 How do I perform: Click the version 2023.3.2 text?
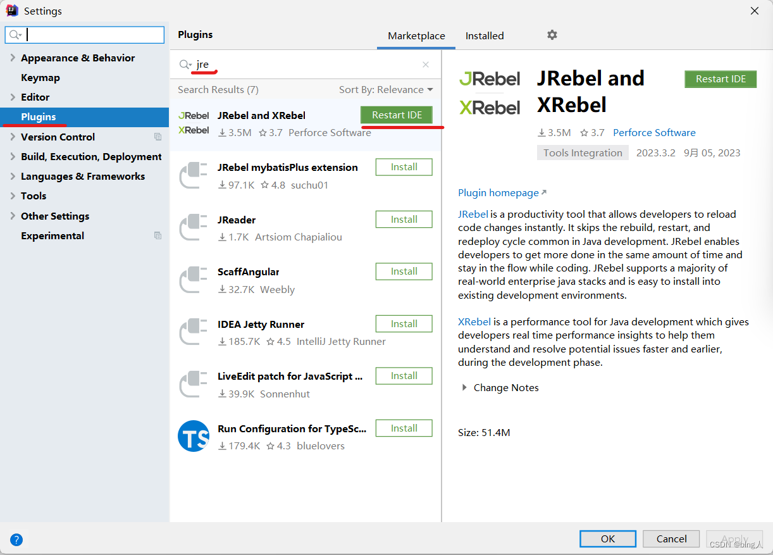click(x=656, y=153)
